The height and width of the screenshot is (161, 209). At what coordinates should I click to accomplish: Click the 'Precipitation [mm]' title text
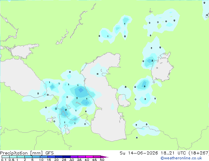point(21,153)
